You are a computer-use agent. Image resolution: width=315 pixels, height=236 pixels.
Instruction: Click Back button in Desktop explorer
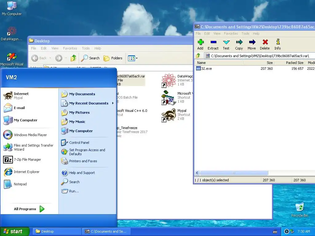39,58
